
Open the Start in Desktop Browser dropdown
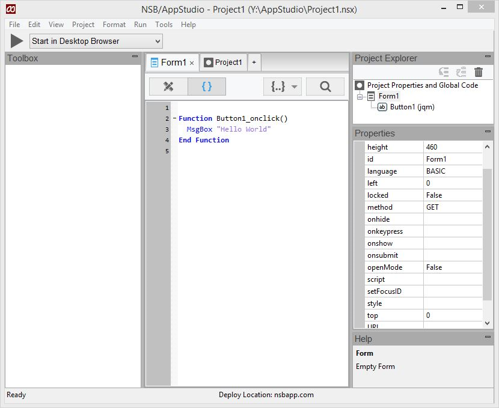click(96, 41)
